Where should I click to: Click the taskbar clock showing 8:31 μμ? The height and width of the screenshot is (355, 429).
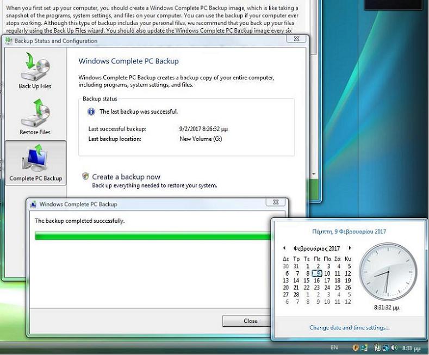point(411,348)
